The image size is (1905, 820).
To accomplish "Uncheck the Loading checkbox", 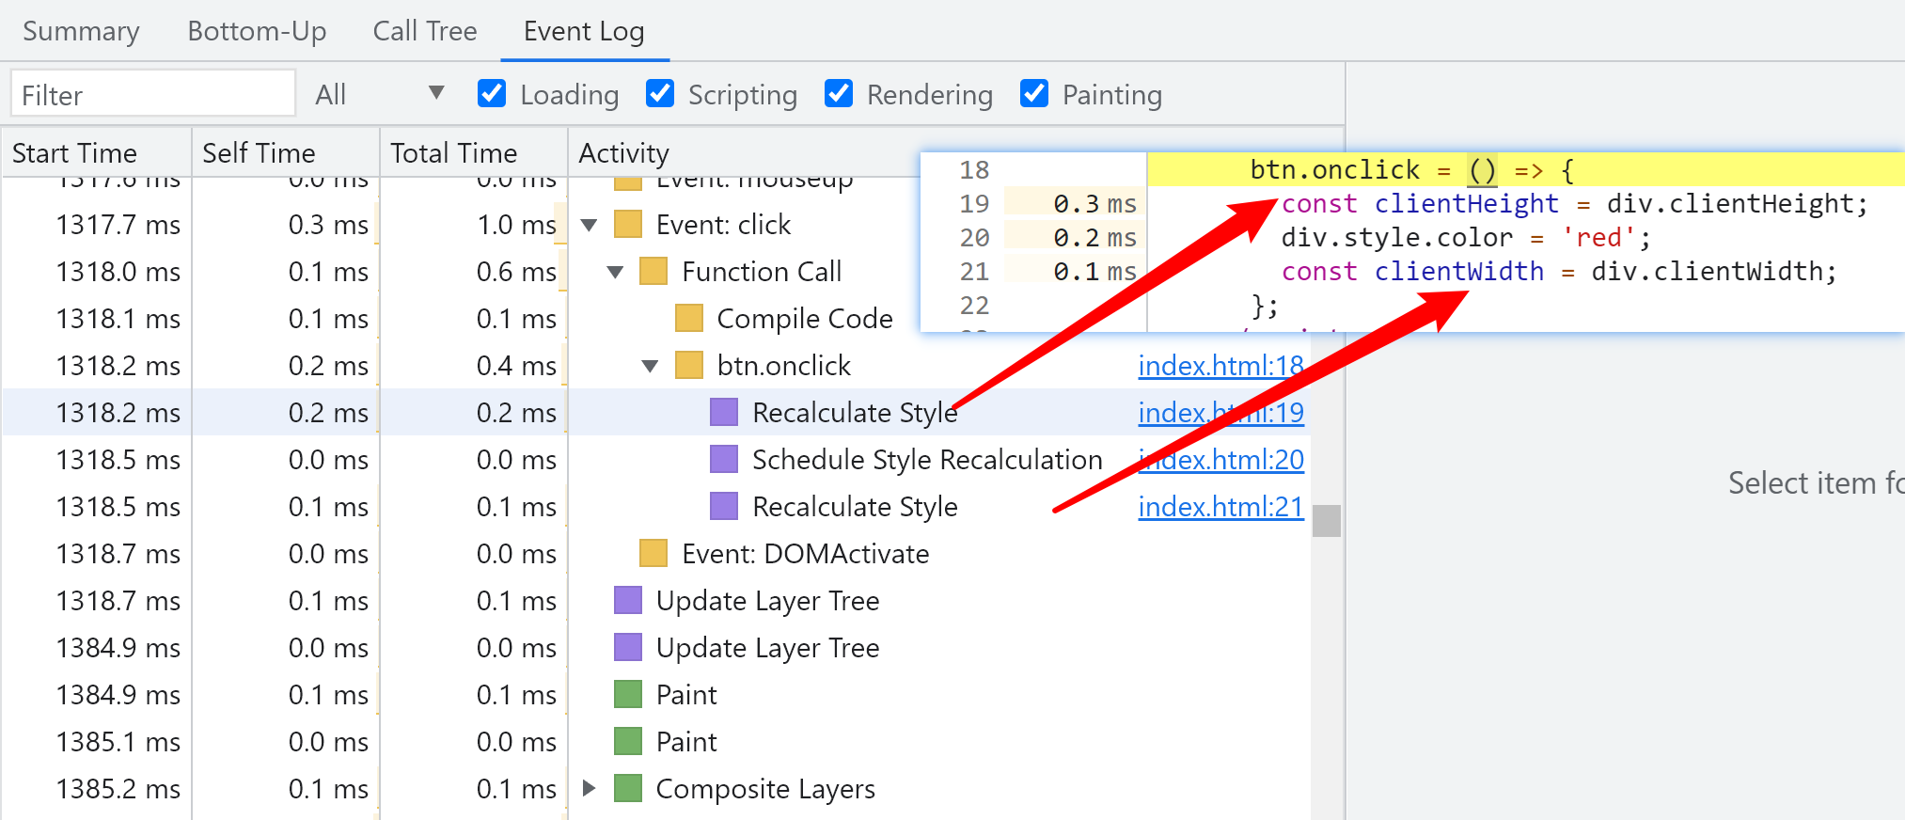I will click(x=492, y=93).
